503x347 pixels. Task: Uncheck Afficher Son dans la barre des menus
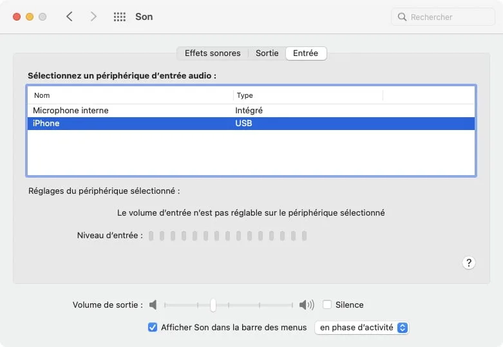coord(153,327)
